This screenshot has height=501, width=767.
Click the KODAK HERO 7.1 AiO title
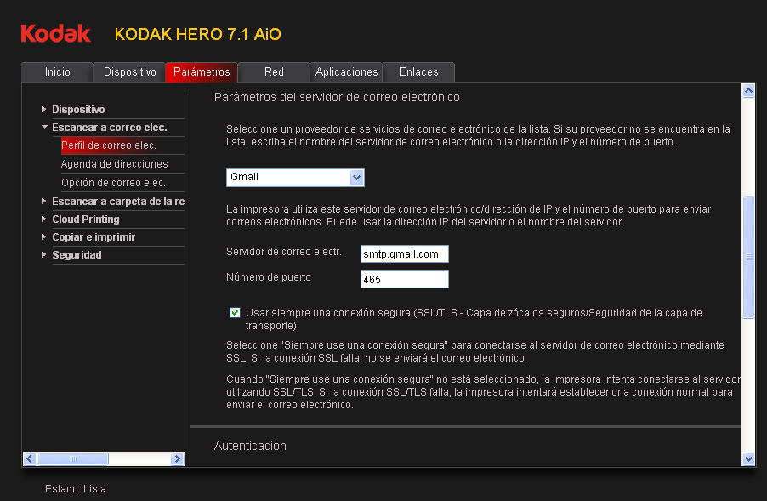(x=197, y=34)
